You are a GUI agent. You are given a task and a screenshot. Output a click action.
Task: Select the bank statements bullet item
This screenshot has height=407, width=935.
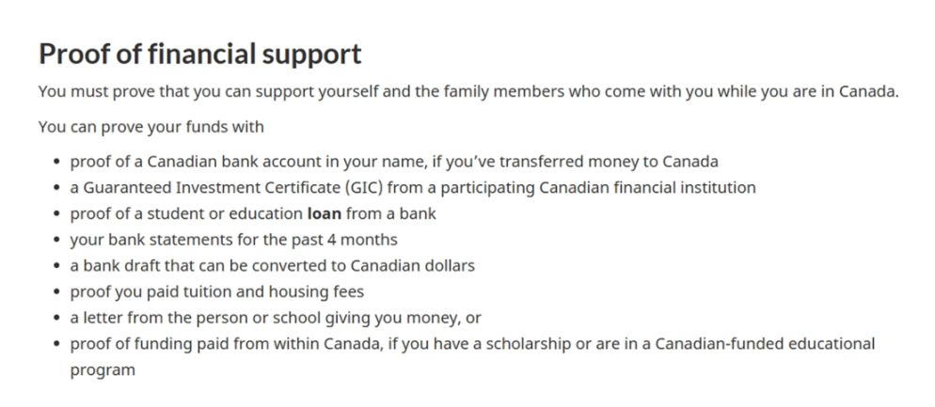pyautogui.click(x=232, y=239)
